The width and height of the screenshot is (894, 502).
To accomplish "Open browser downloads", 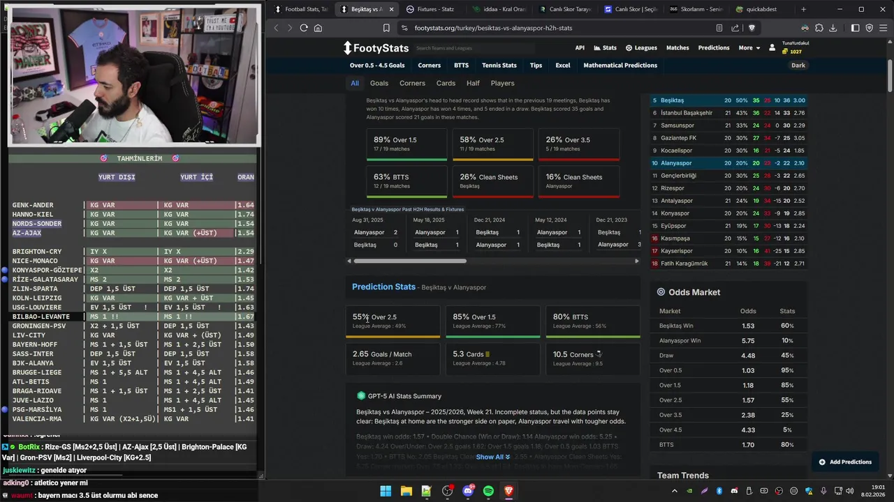I will coord(833,28).
